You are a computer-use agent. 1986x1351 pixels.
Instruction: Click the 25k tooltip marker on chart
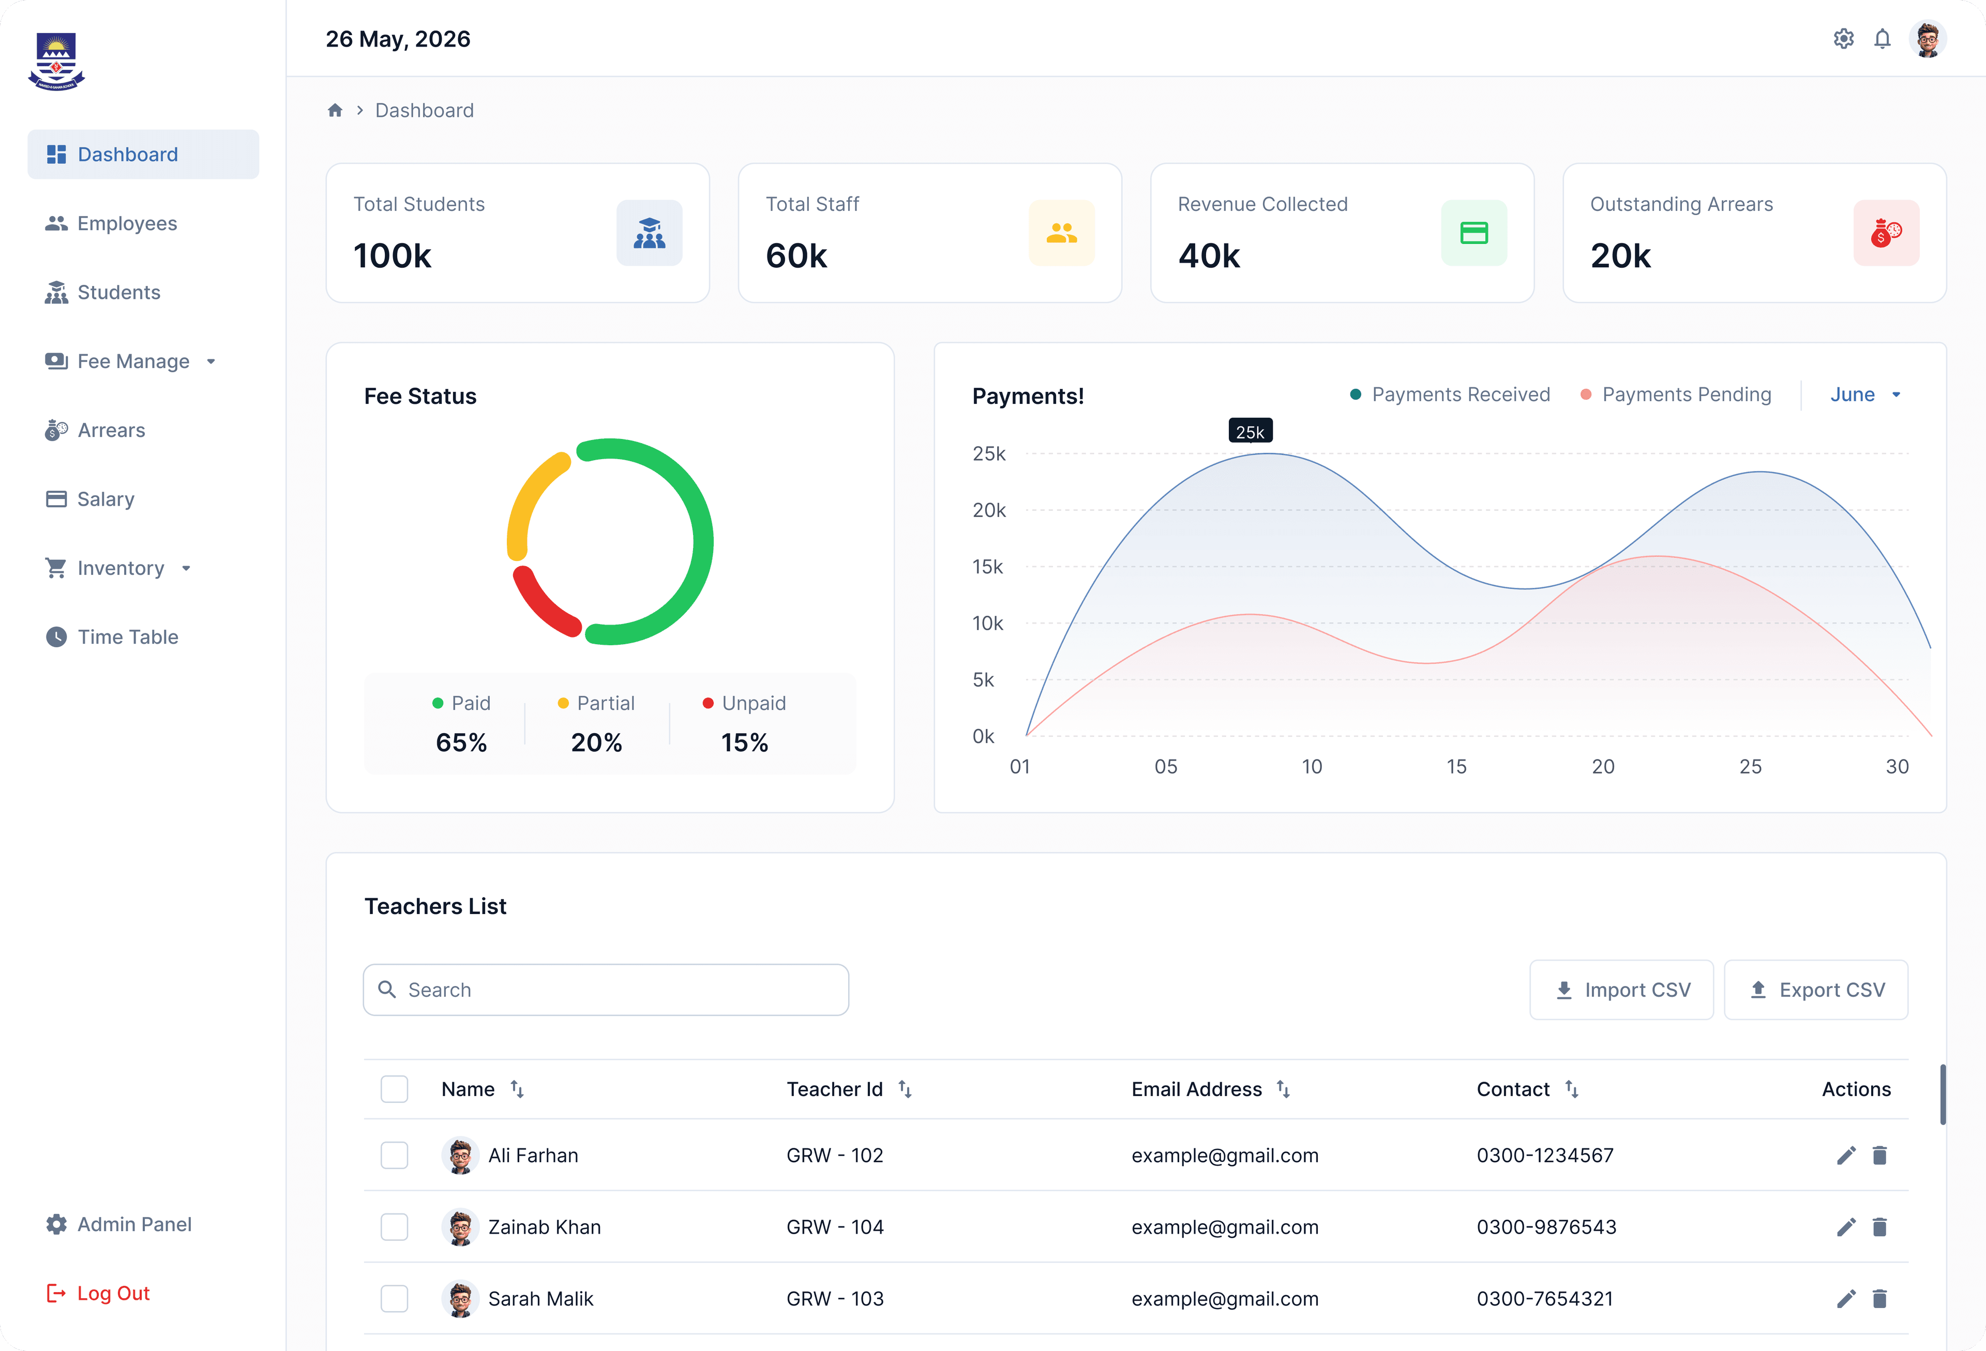point(1250,432)
